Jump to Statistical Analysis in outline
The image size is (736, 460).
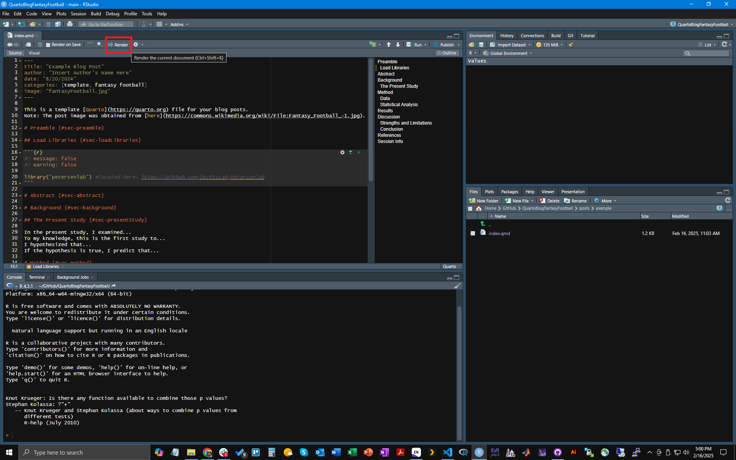[x=399, y=104]
